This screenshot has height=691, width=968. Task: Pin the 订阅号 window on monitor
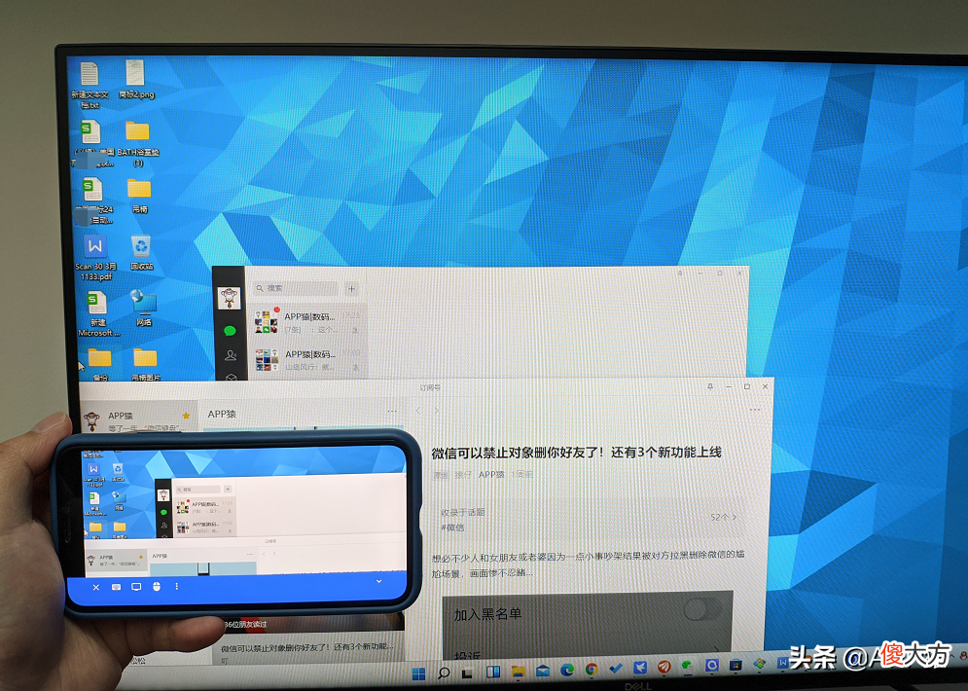click(x=710, y=386)
